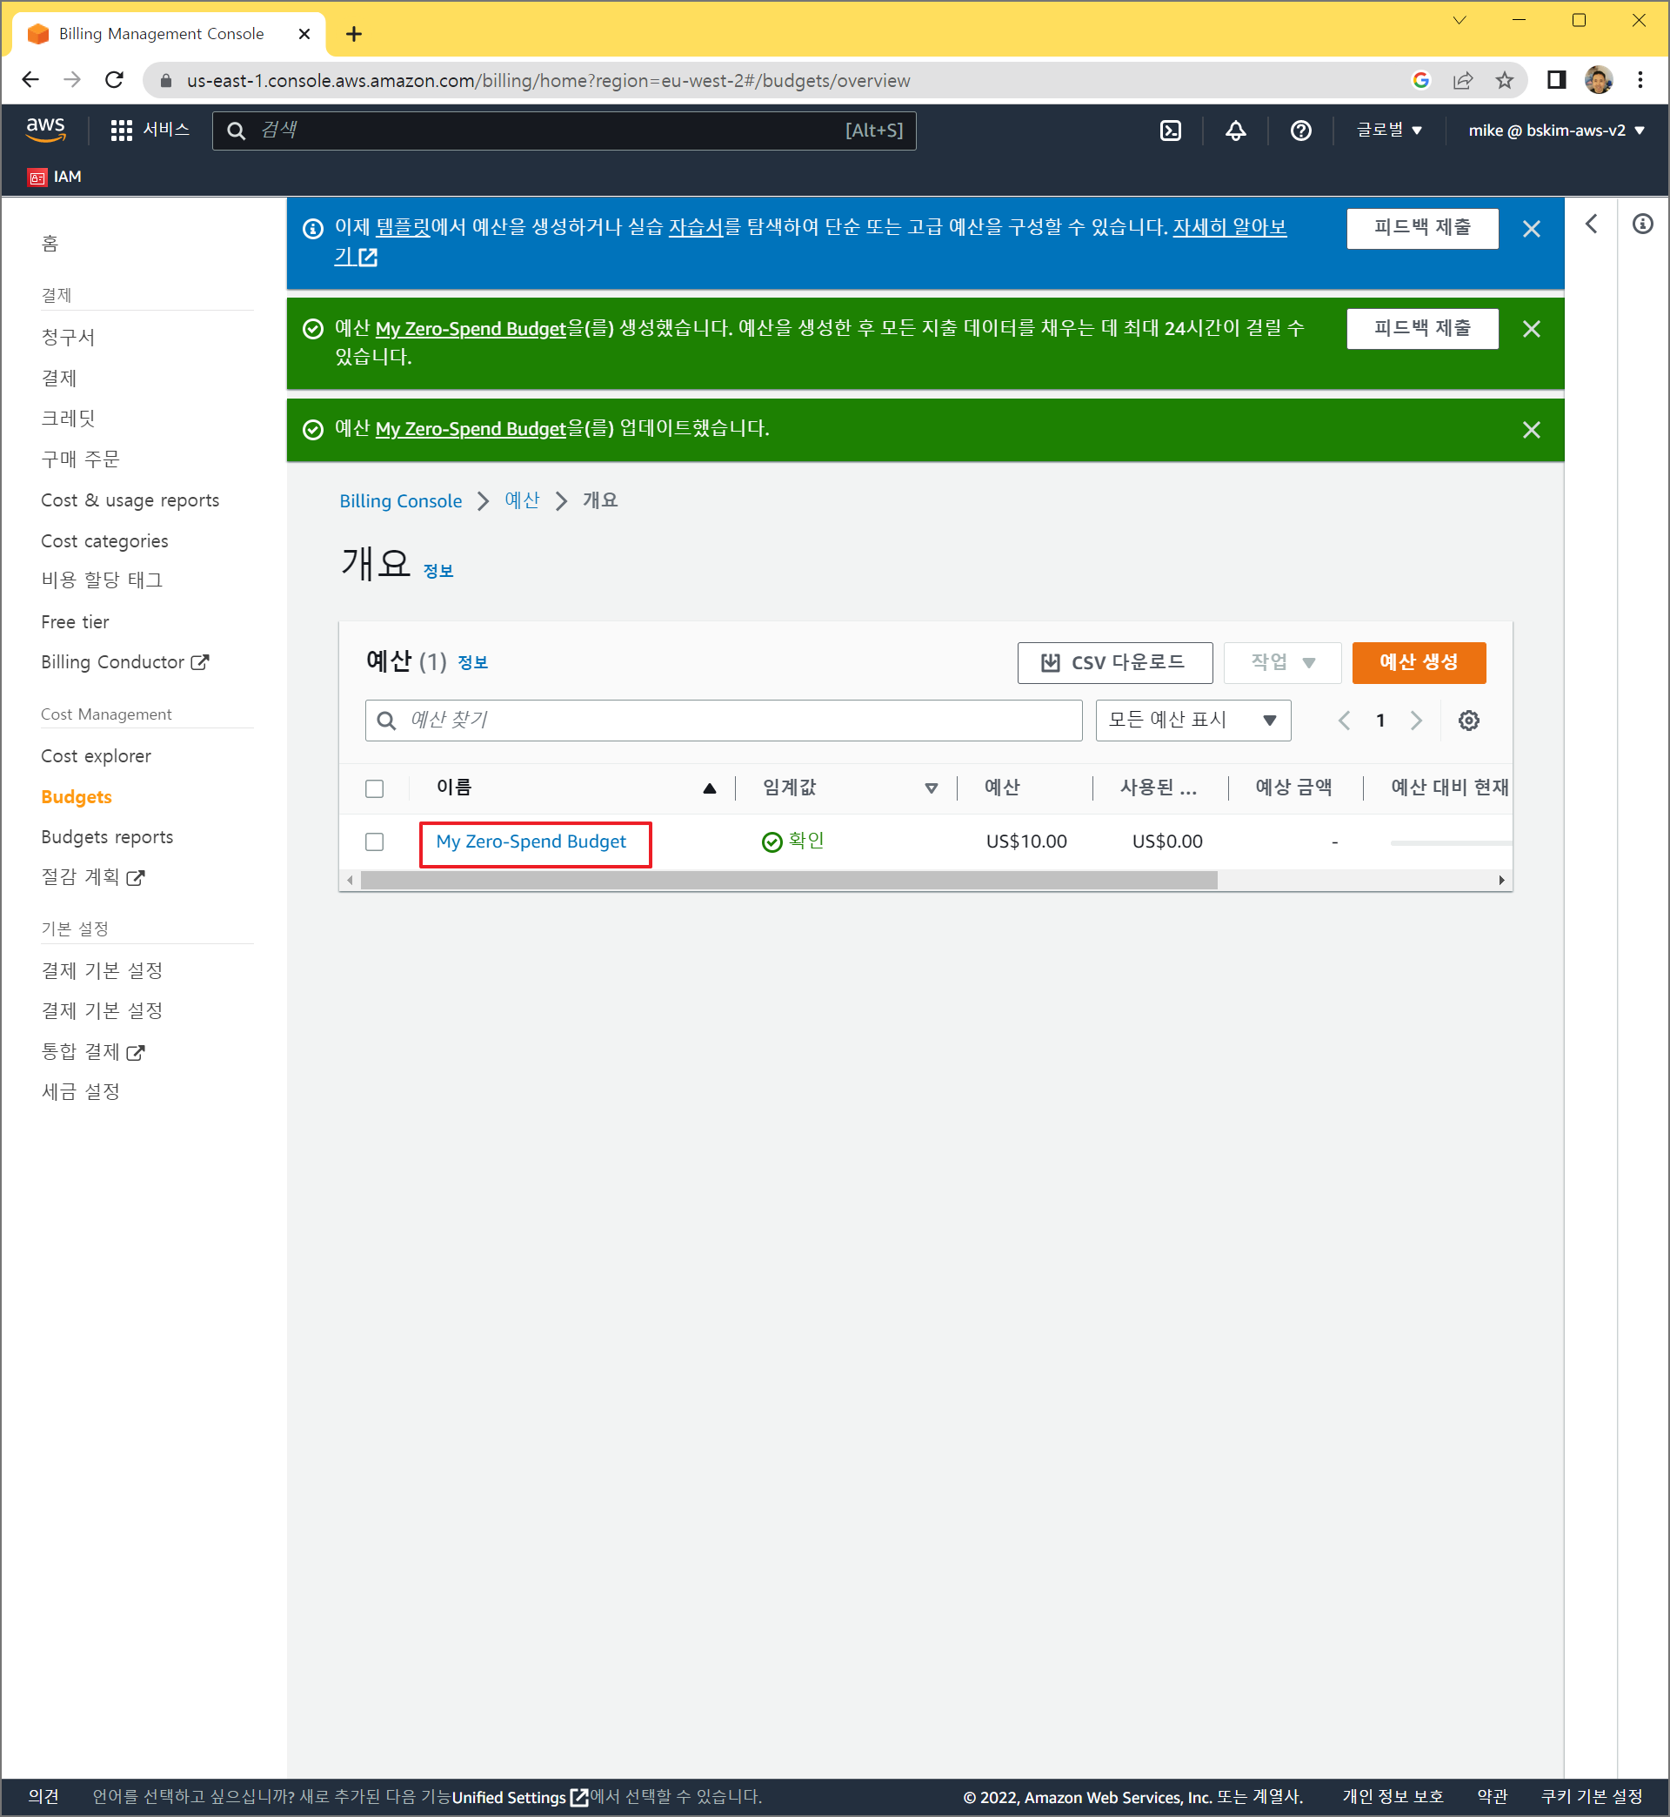The width and height of the screenshot is (1670, 1817).
Task: Sort by the 임계값 column arrow
Action: (931, 788)
